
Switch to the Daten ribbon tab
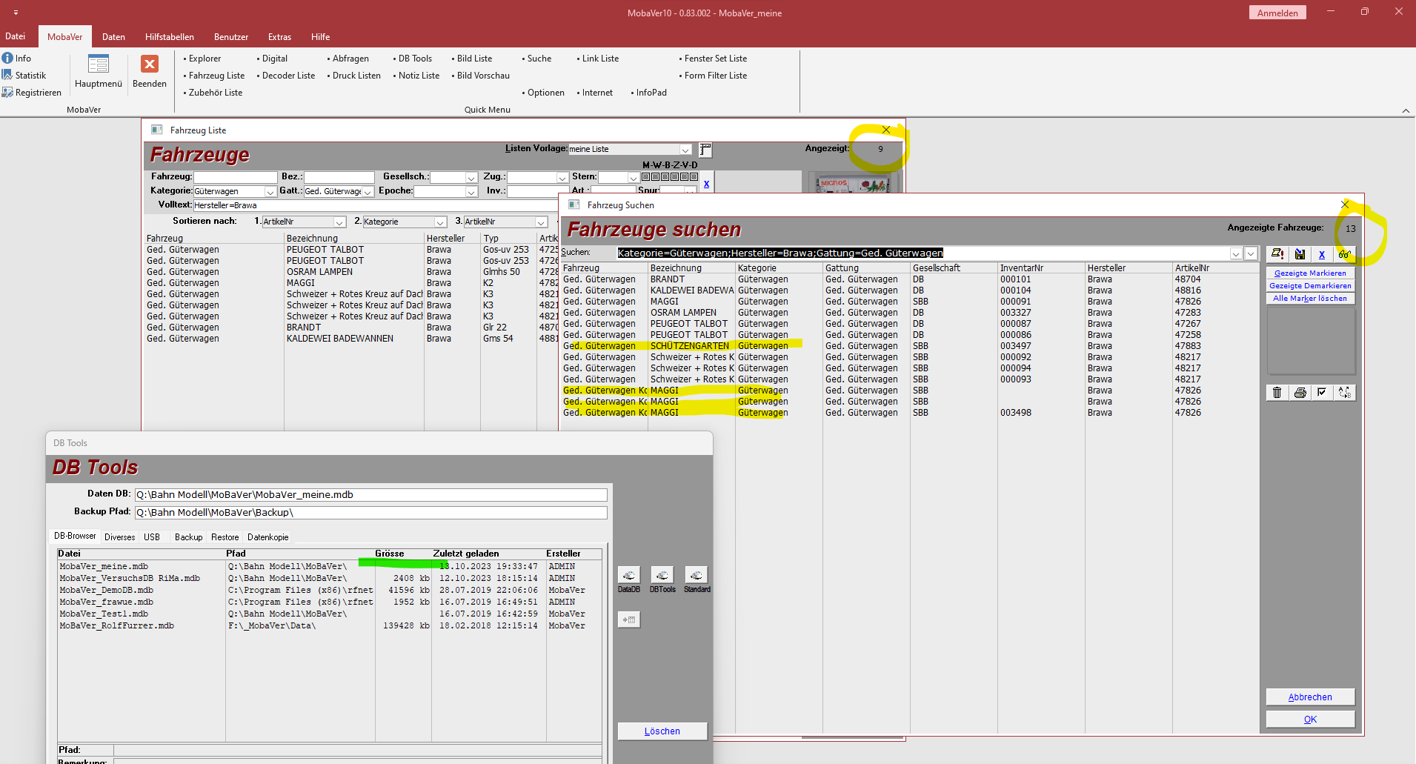113,37
